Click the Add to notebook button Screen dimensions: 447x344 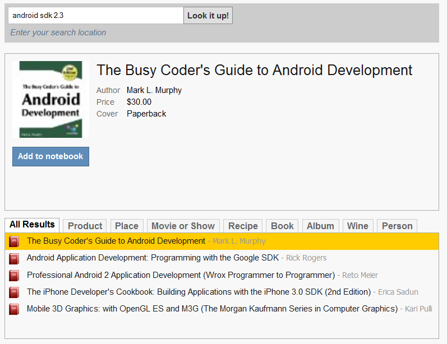click(x=50, y=156)
